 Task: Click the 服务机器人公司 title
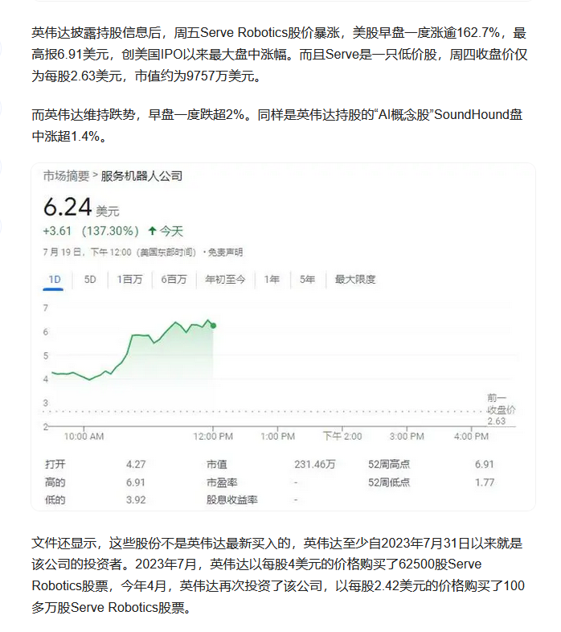tap(141, 176)
